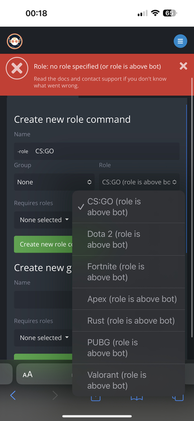The width and height of the screenshot is (194, 421).
Task: Focus the -role Name input with CS:GO
Action: click(x=97, y=151)
